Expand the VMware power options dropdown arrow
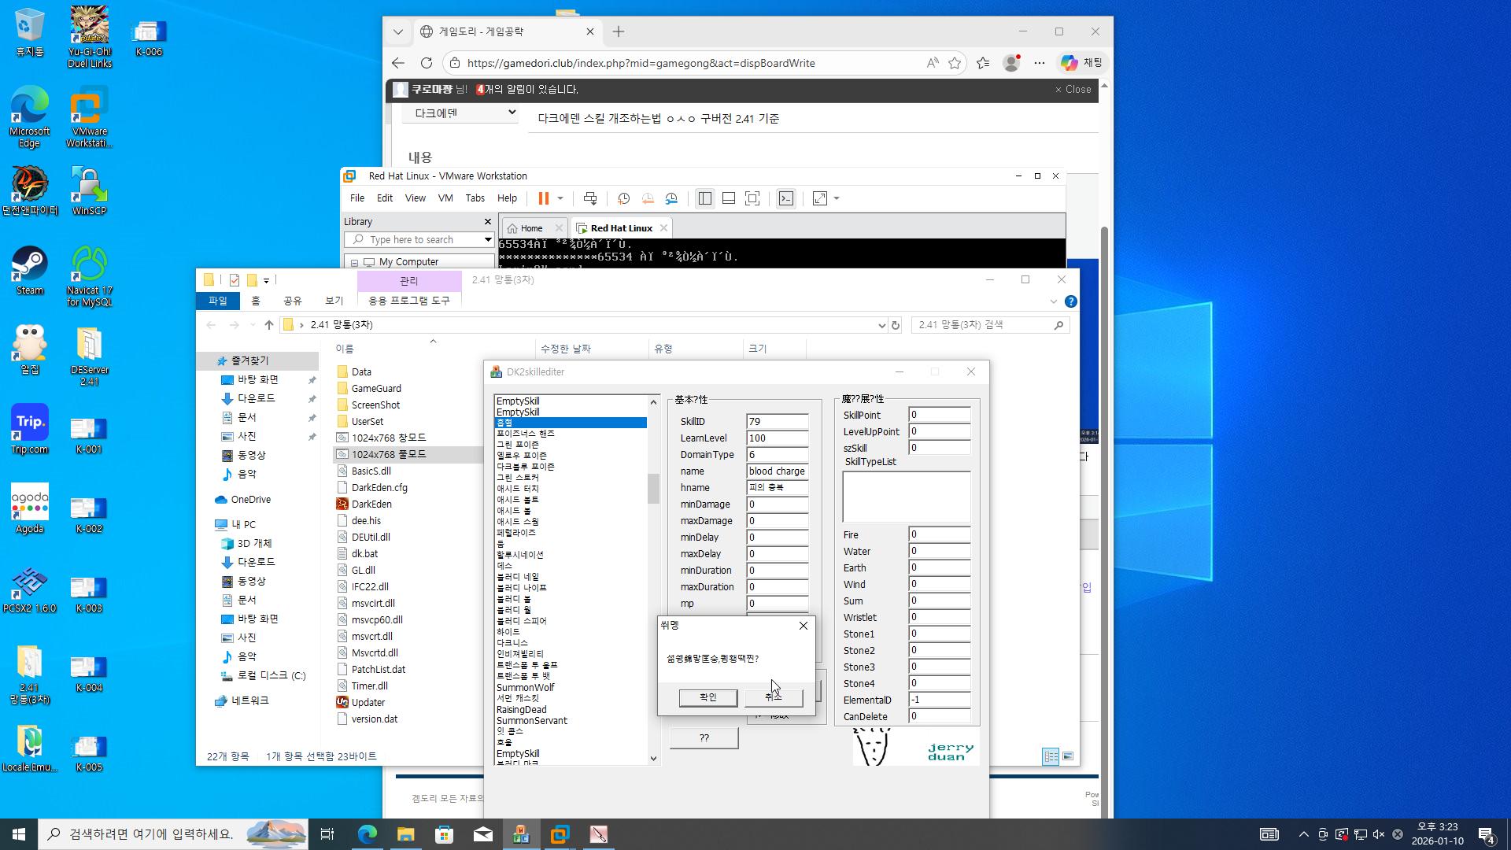The image size is (1511, 850). coord(560,198)
